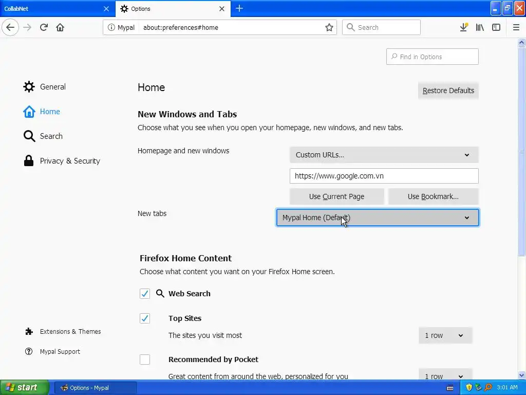The image size is (526, 395).
Task: Click the shield icon in system tray
Action: [469, 387]
